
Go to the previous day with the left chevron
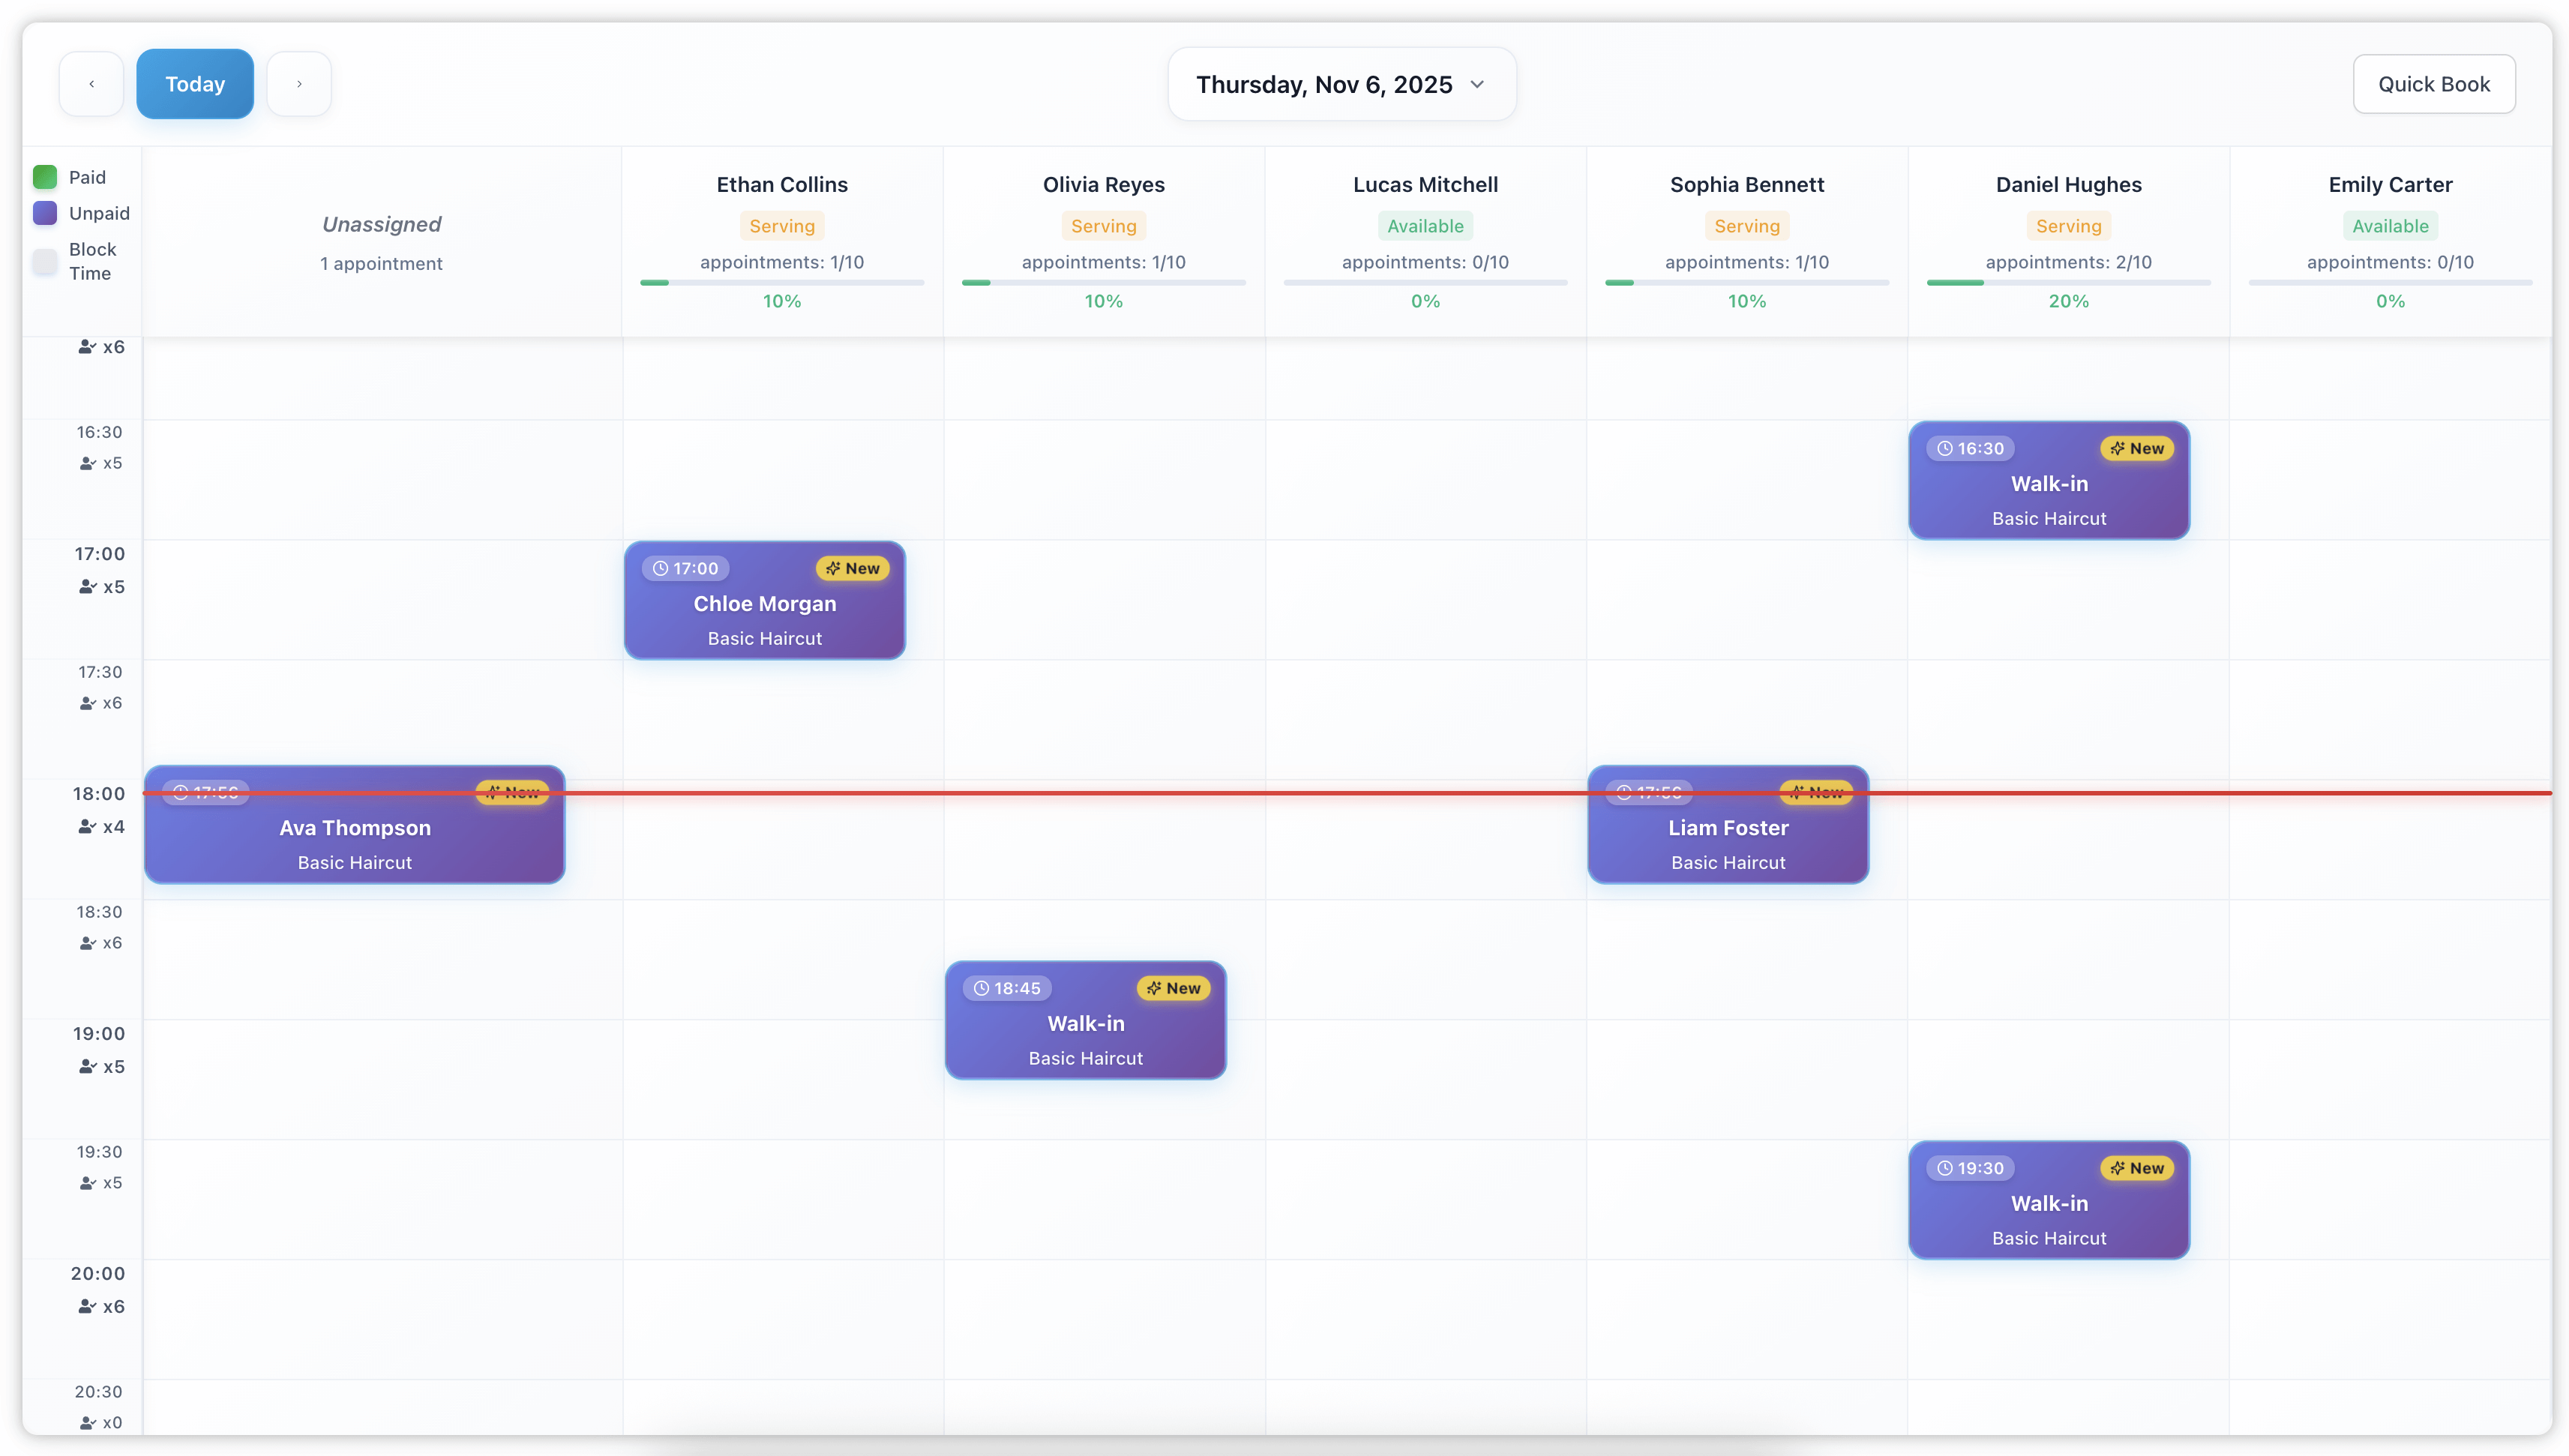[x=91, y=83]
